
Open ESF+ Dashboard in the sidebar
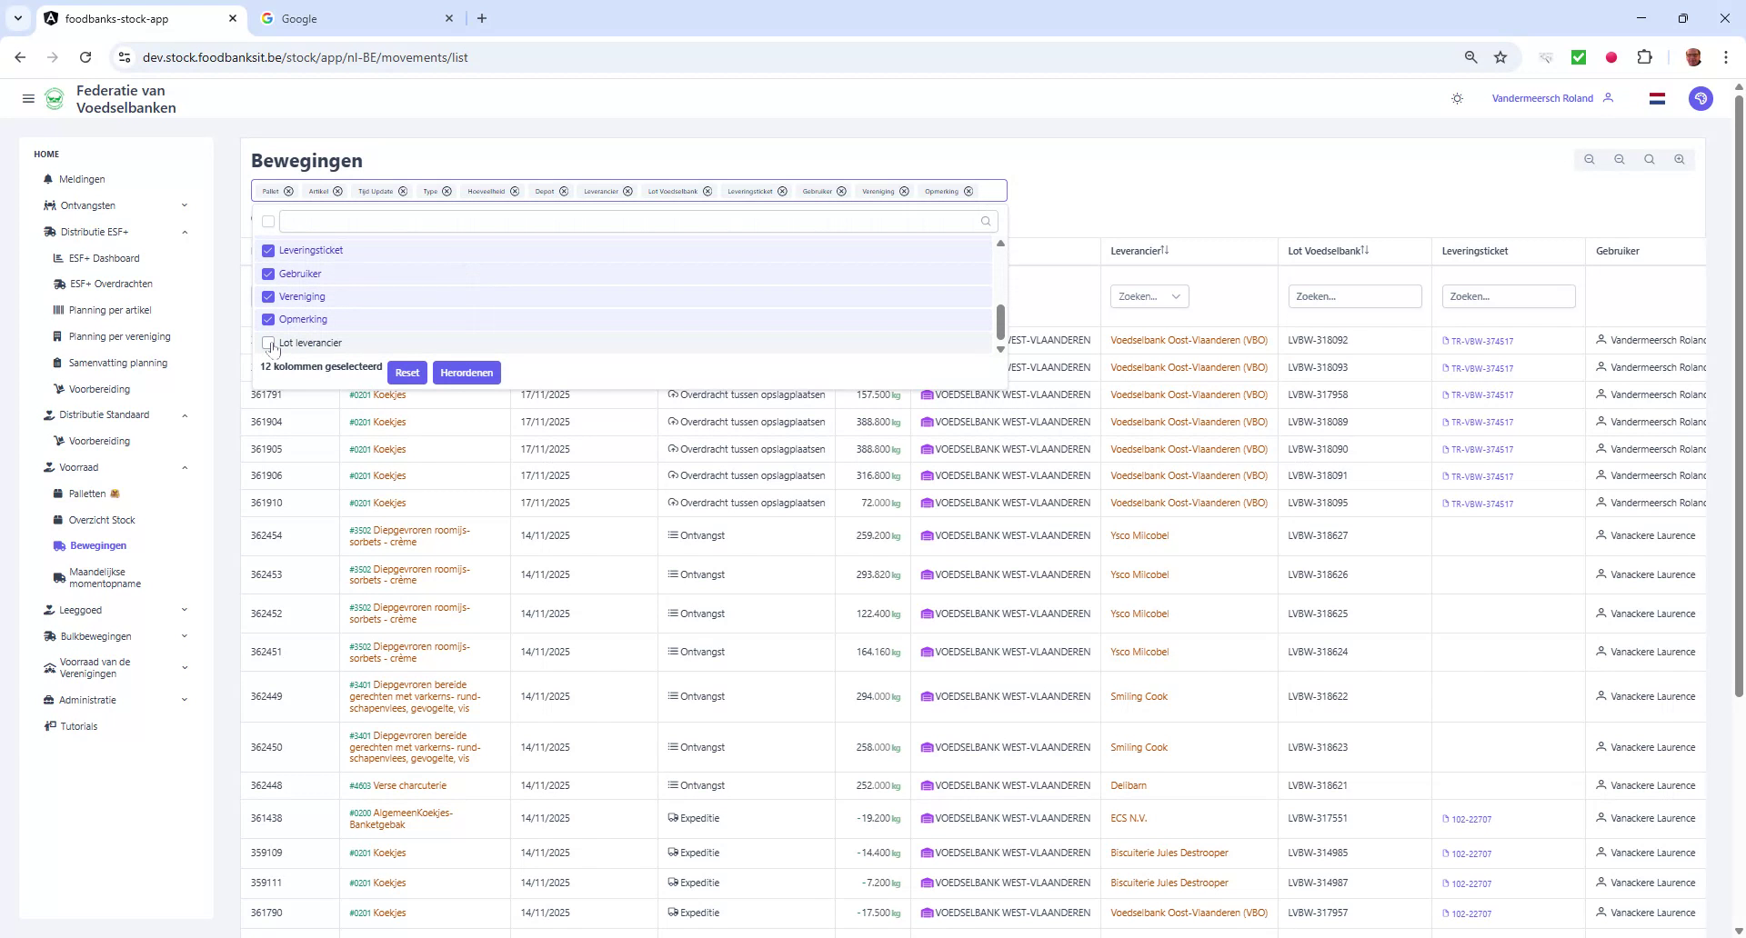105,258
